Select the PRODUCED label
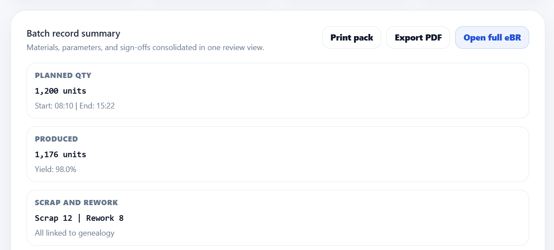Image resolution: width=554 pixels, height=250 pixels. (x=56, y=139)
